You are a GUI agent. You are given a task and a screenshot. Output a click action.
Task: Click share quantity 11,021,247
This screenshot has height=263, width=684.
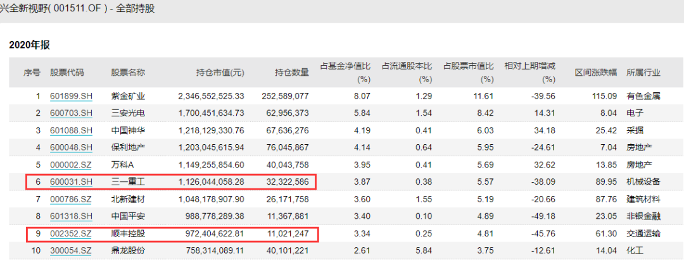288,234
